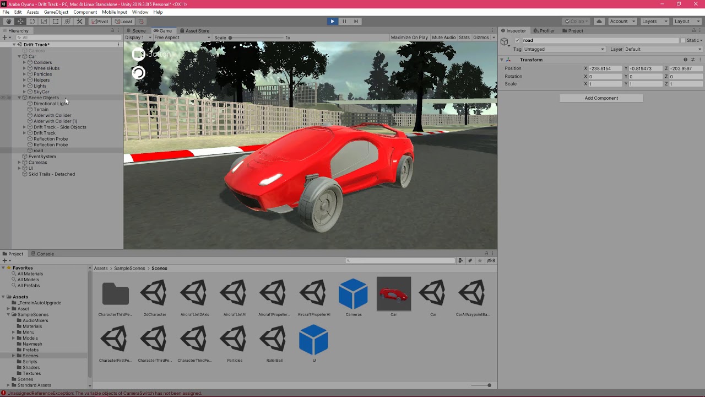
Task: Open Display 1 dropdown
Action: 138,37
